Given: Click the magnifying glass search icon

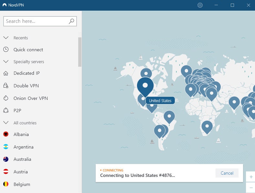Looking at the screenshot, I should click(71, 21).
